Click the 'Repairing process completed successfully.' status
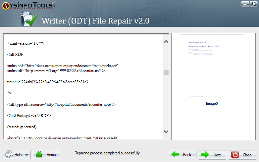Image resolution: width=259 pixels, height=162 pixels. click(x=108, y=153)
